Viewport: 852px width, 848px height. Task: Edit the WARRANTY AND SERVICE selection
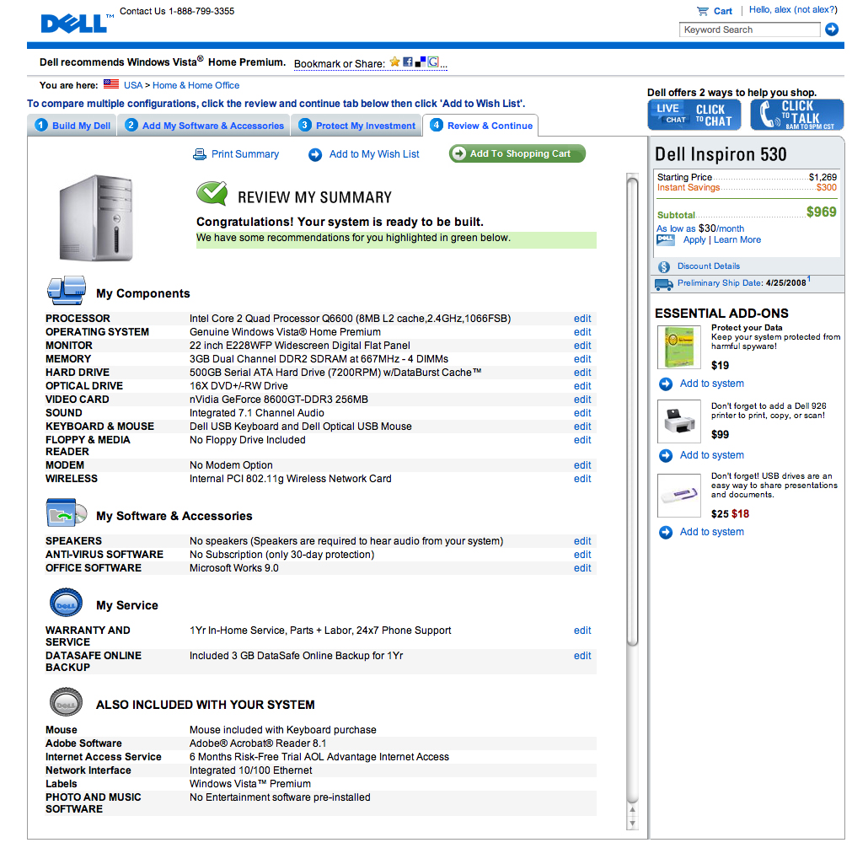pos(582,631)
